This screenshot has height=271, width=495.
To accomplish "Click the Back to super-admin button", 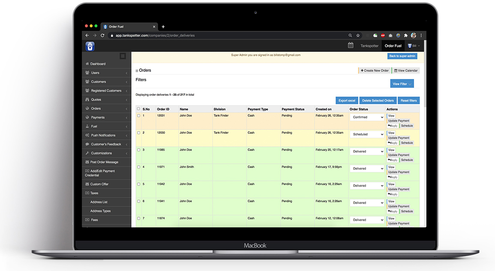I will click(x=402, y=56).
